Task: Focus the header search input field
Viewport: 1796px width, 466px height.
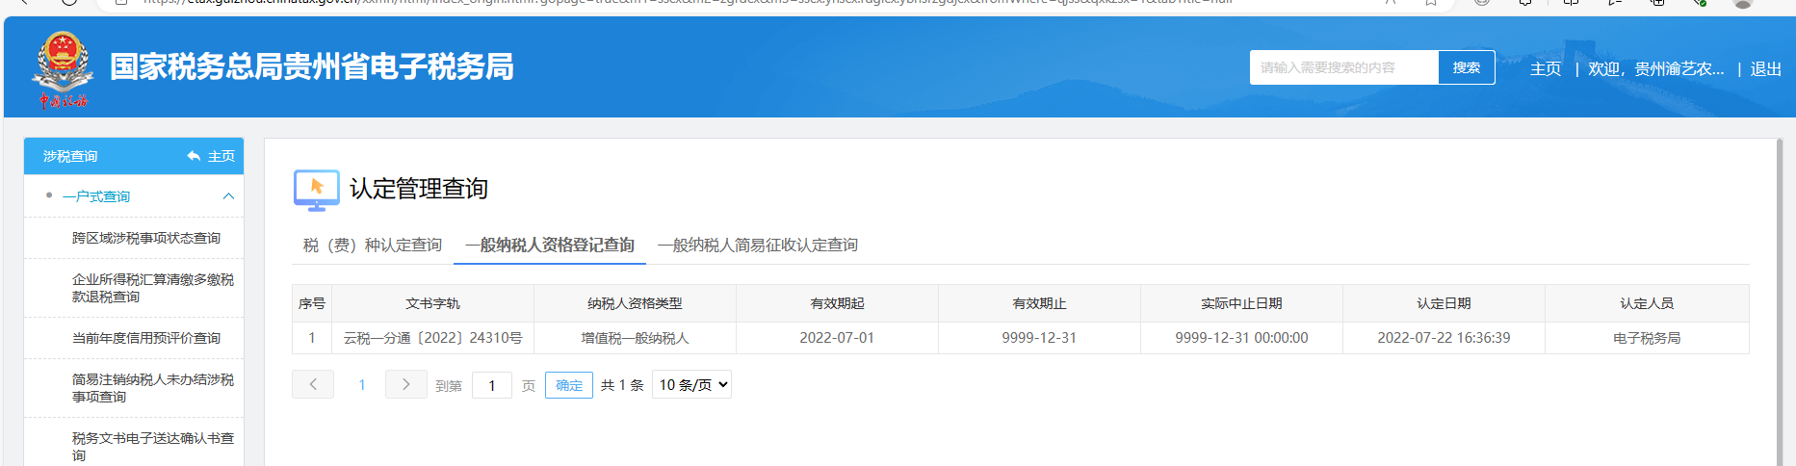Action: tap(1343, 67)
